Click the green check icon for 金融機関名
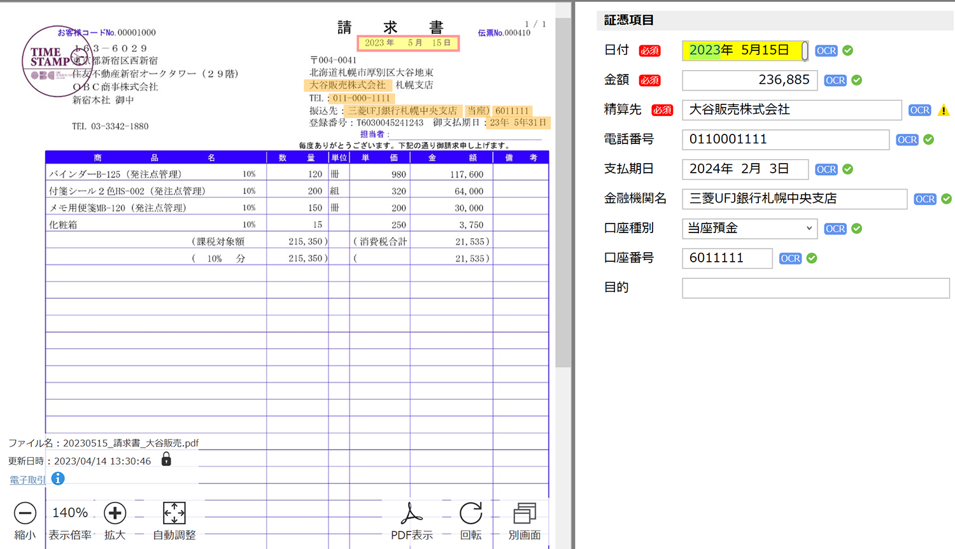 pos(946,199)
